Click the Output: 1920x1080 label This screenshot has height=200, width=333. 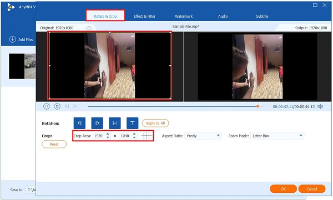coord(311,28)
